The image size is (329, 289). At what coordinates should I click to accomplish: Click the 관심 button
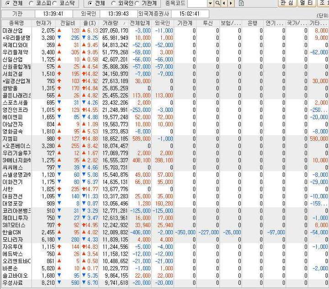[287, 3]
